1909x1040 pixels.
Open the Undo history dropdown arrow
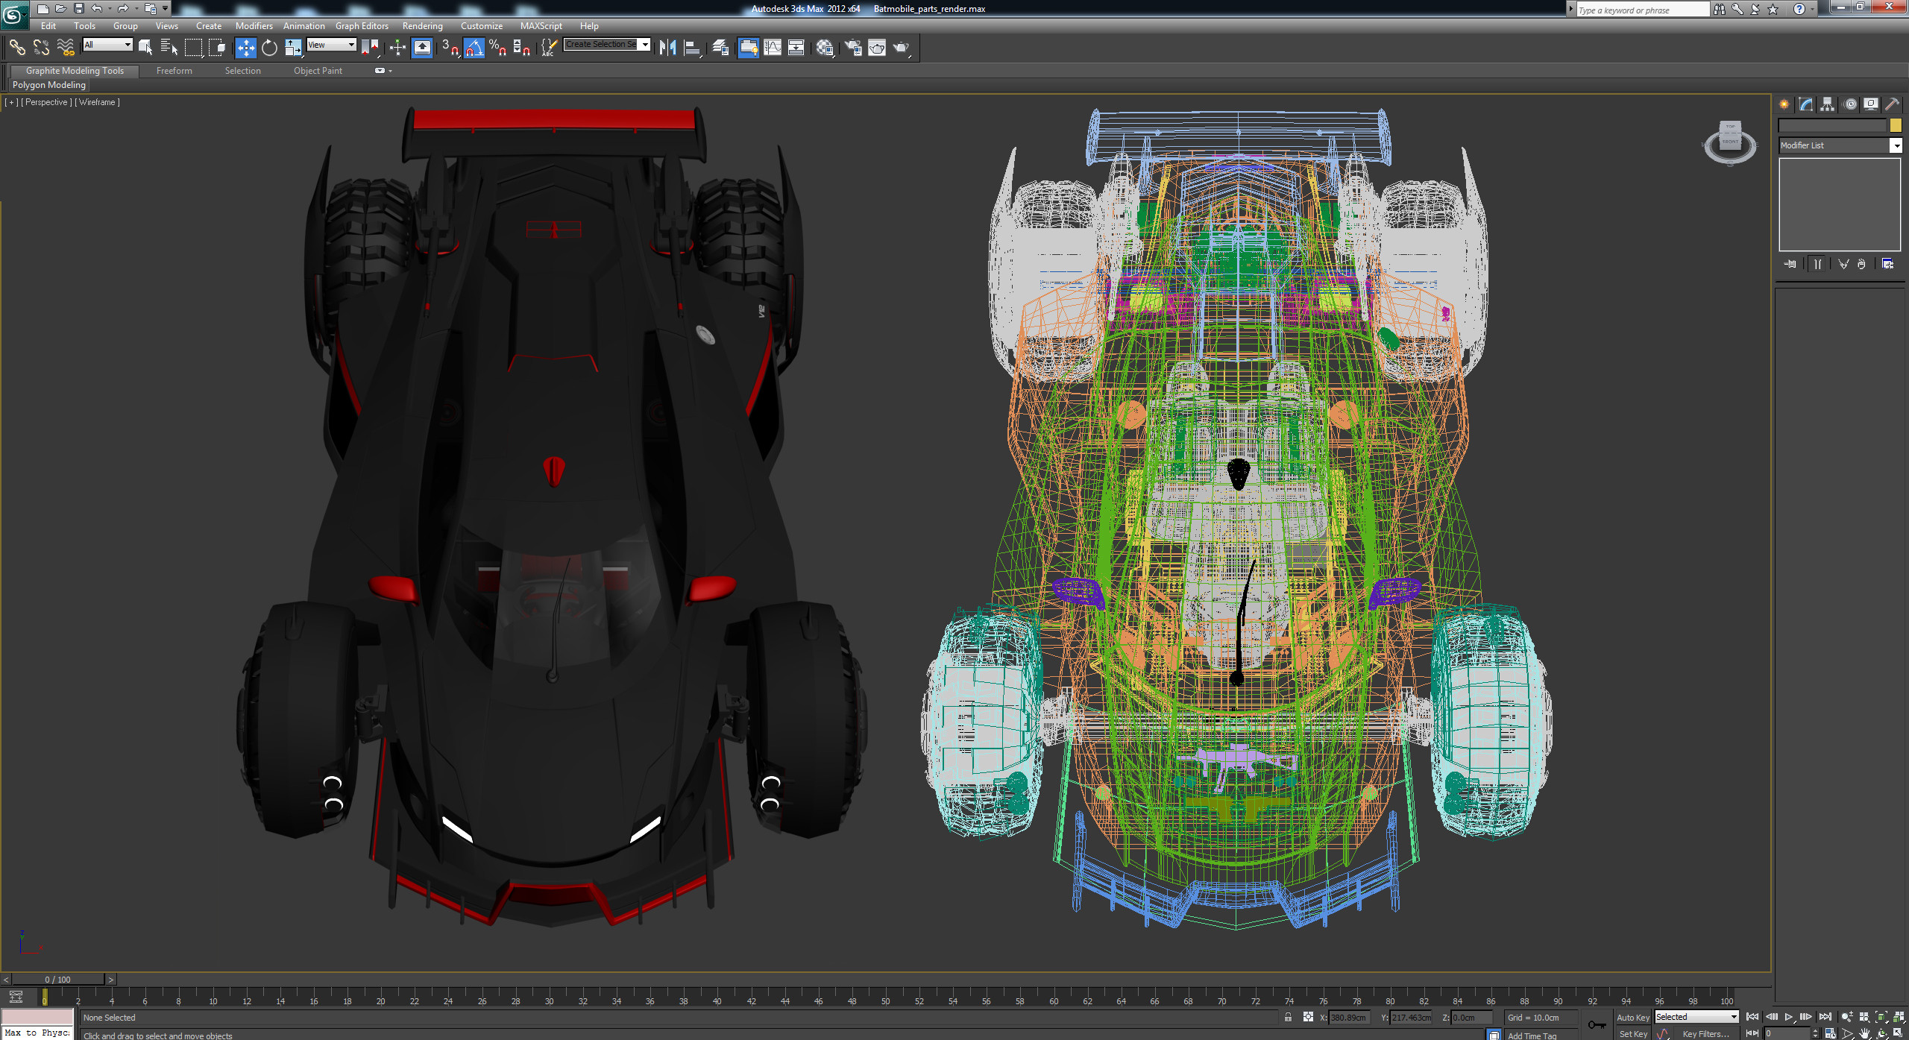click(x=109, y=9)
